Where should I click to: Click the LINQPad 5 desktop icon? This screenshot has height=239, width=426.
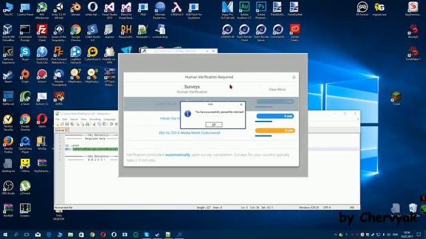177,9
